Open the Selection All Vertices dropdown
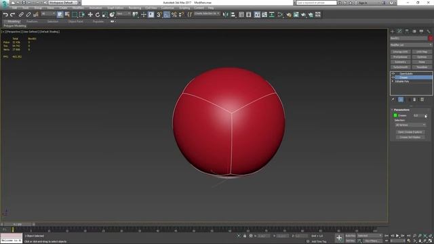The height and width of the screenshot is (244, 434). [x=410, y=125]
